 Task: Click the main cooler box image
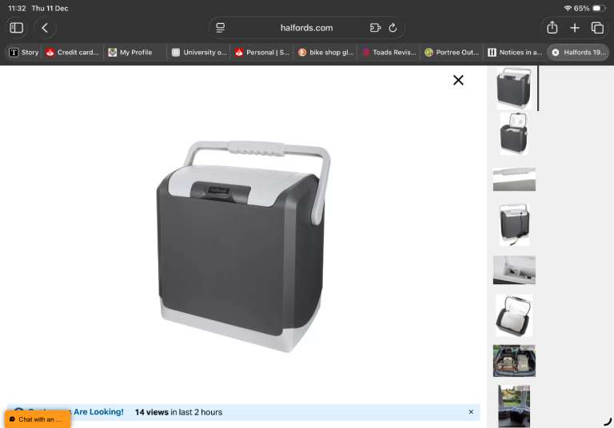[x=244, y=247]
